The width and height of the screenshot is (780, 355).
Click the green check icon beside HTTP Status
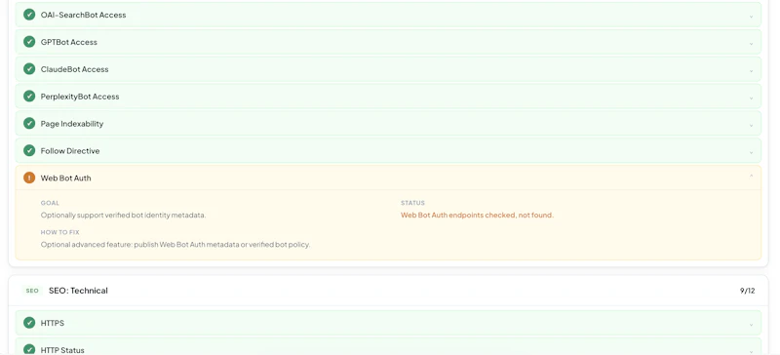pyautogui.click(x=29, y=350)
